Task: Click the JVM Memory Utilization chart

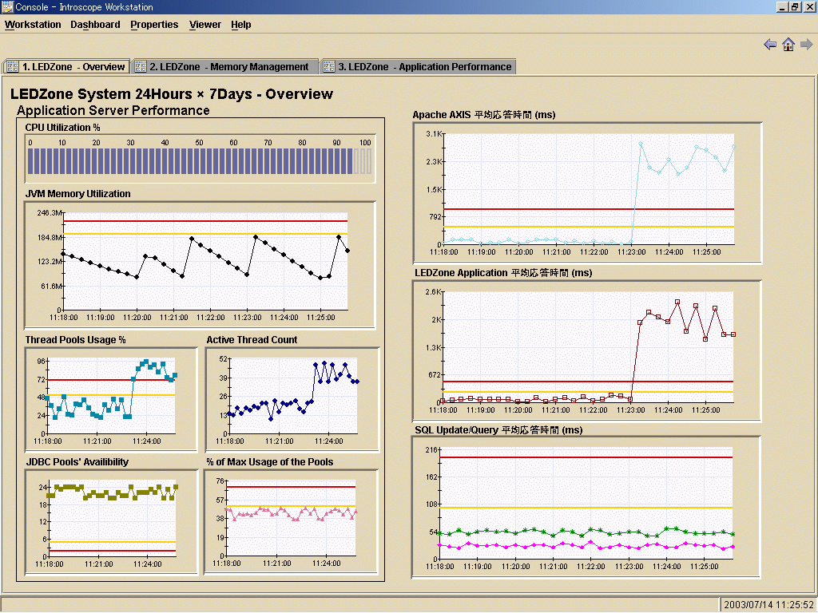Action: (201, 265)
